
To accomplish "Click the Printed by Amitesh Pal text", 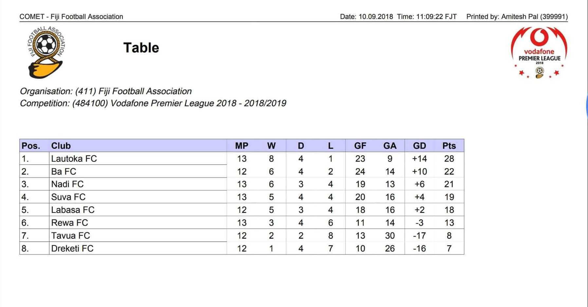I will pos(517,17).
